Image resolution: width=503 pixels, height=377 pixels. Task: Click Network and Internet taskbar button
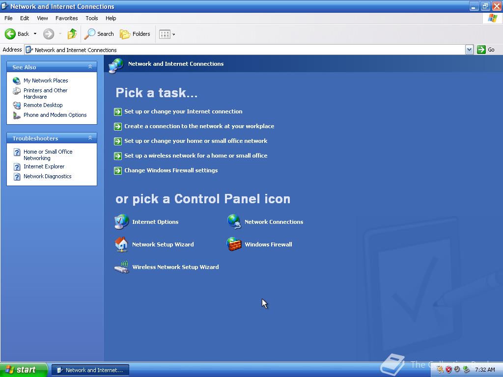click(90, 370)
